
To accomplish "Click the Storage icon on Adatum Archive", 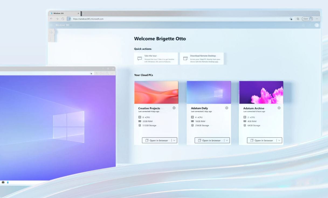I will coord(245,125).
